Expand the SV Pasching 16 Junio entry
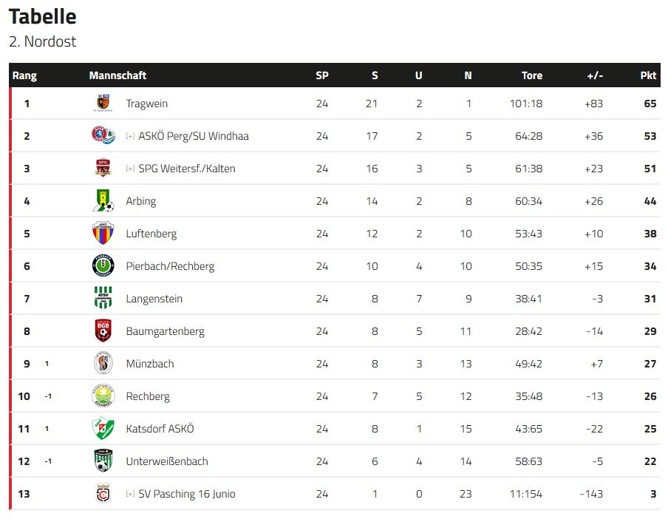This screenshot has height=519, width=668. (130, 494)
